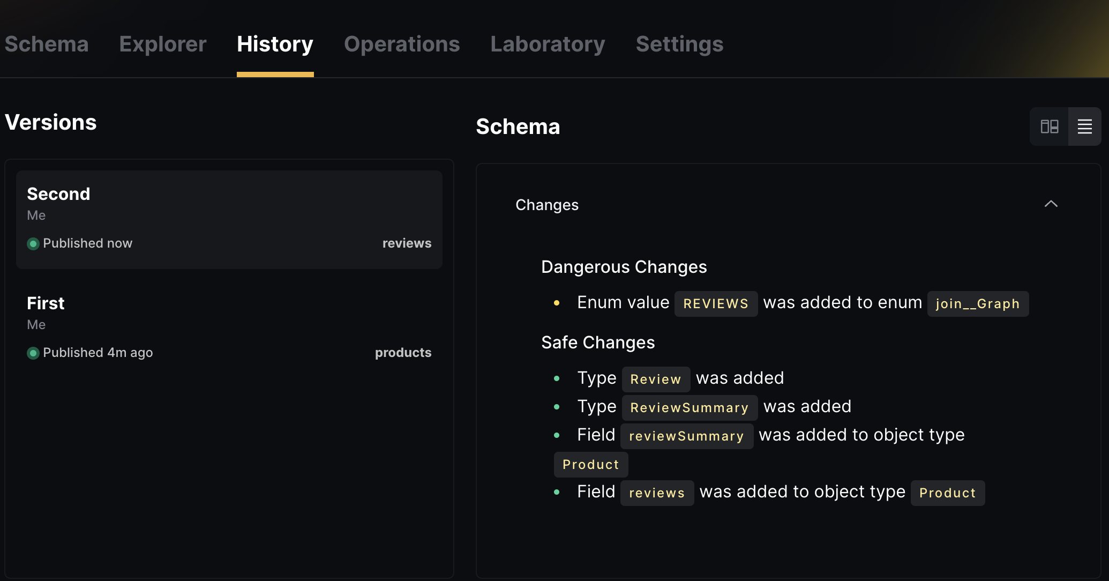Click the reviews service label
This screenshot has width=1109, height=581.
pos(407,243)
